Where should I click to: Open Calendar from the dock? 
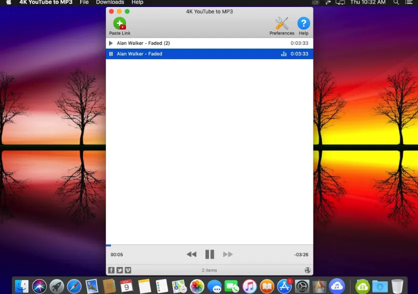tap(126, 286)
